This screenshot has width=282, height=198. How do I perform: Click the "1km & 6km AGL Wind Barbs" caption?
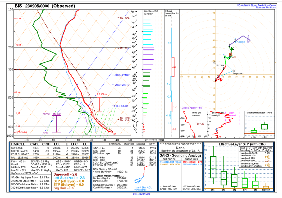point(143,188)
